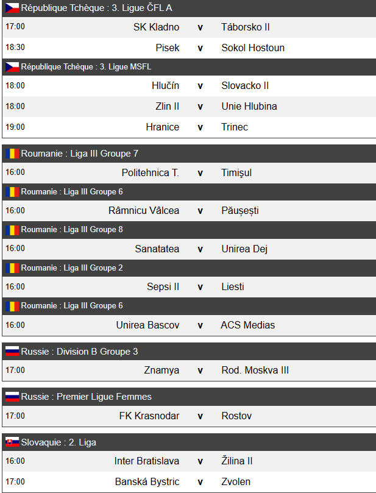The width and height of the screenshot is (376, 493).
Task: Click the Czech flag beside 3. Ligue ČFL A
Action: click(12, 8)
